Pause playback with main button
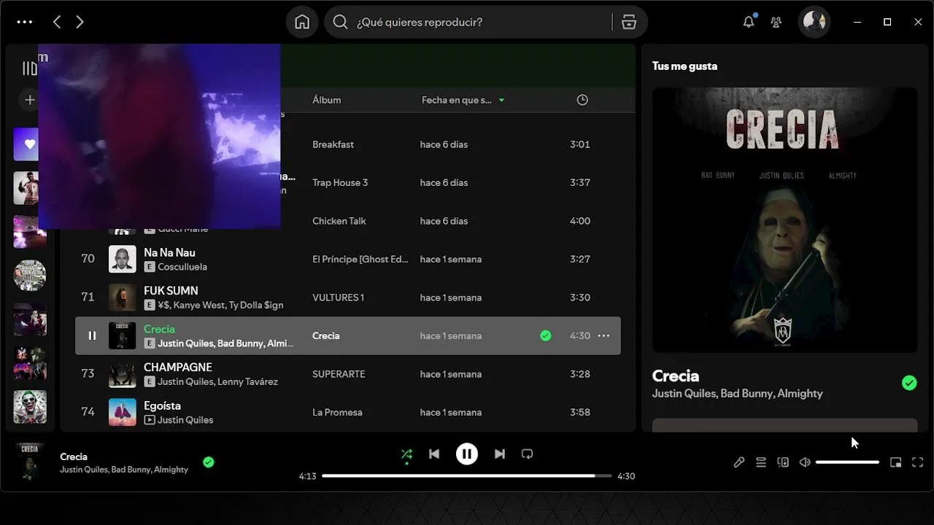This screenshot has width=934, height=525. coord(467,454)
